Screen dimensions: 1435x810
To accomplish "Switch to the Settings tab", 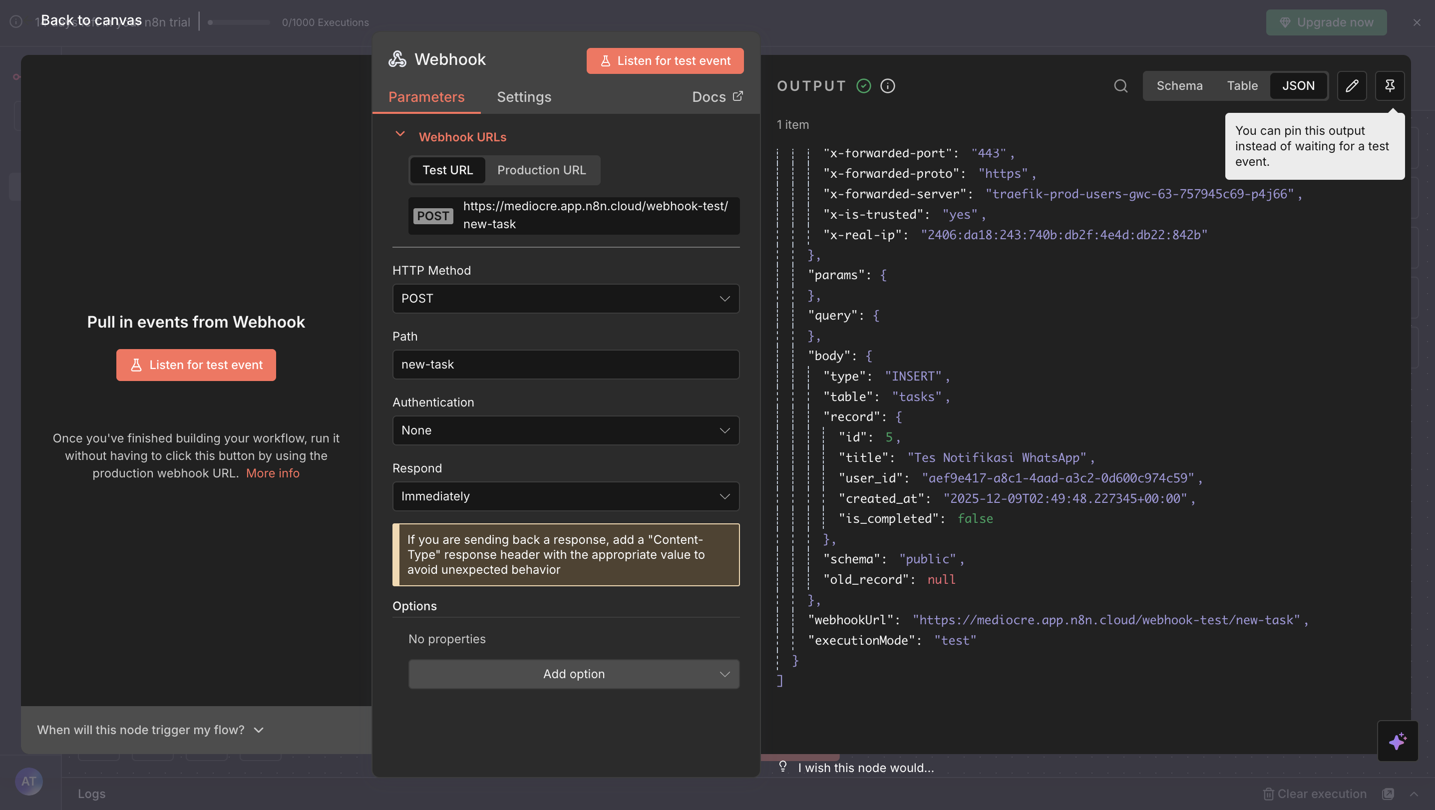I will [x=524, y=97].
